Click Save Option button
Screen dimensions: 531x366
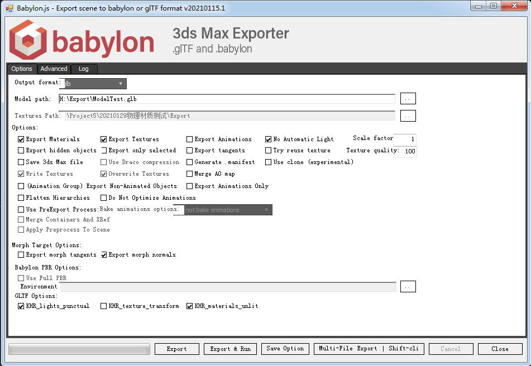(285, 349)
